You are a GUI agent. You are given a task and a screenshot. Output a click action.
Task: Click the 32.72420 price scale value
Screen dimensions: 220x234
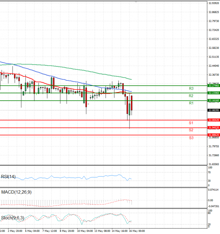click(214, 30)
